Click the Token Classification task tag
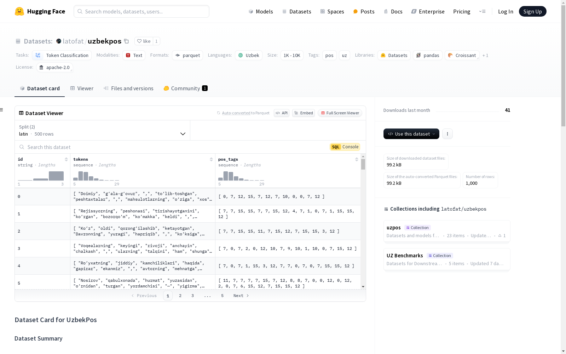This screenshot has width=566, height=354. [62, 55]
